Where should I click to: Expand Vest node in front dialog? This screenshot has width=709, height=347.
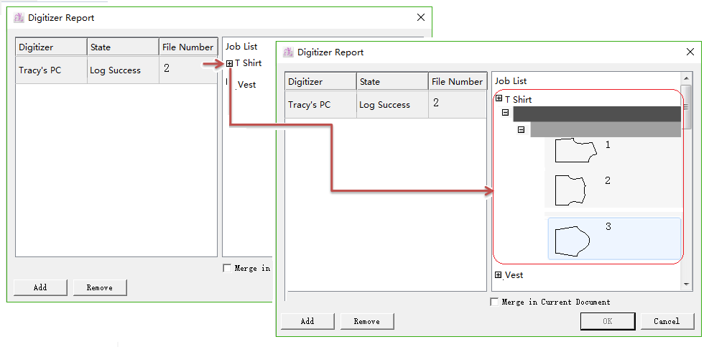tap(499, 274)
